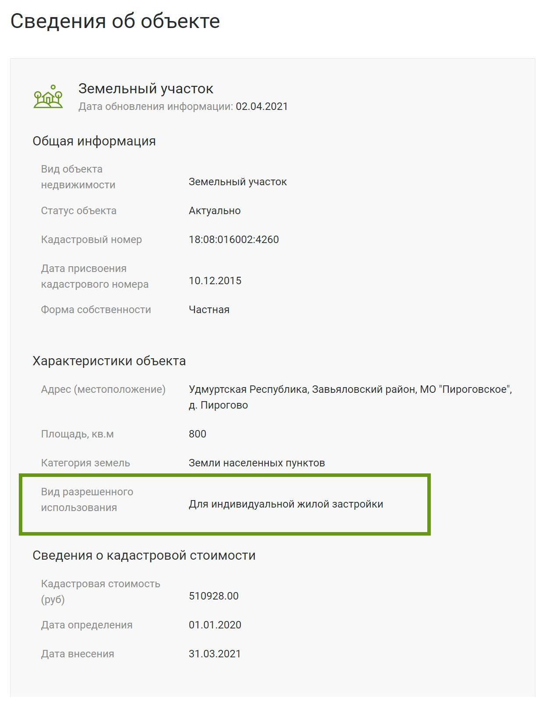Click the cadastral value 510928.00
Viewport: 542px width, 702px height.
[x=214, y=596]
